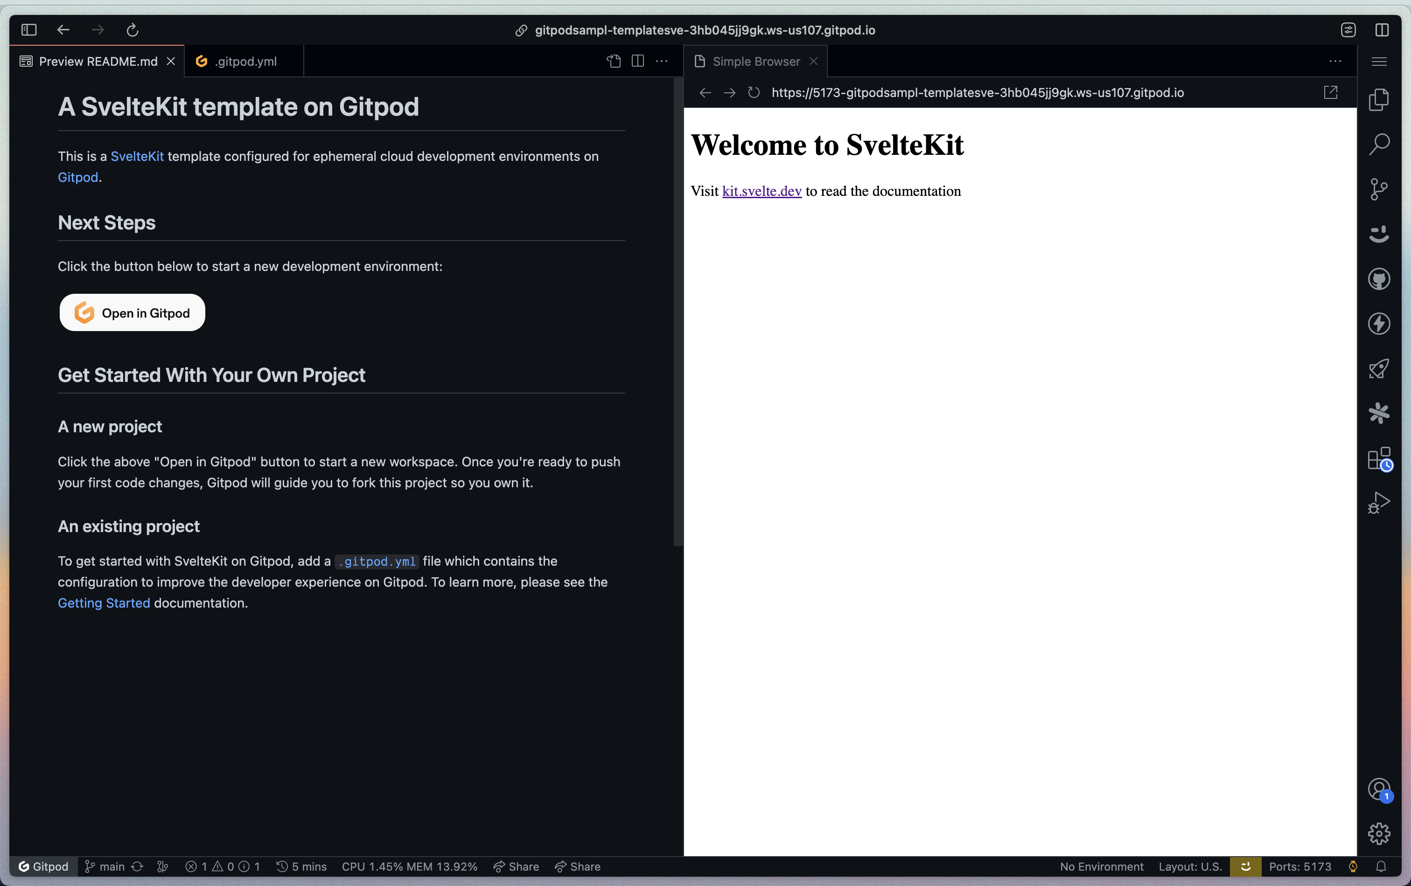Click the Open in Gitpod button
Viewport: 1411px width, 886px height.
click(133, 312)
